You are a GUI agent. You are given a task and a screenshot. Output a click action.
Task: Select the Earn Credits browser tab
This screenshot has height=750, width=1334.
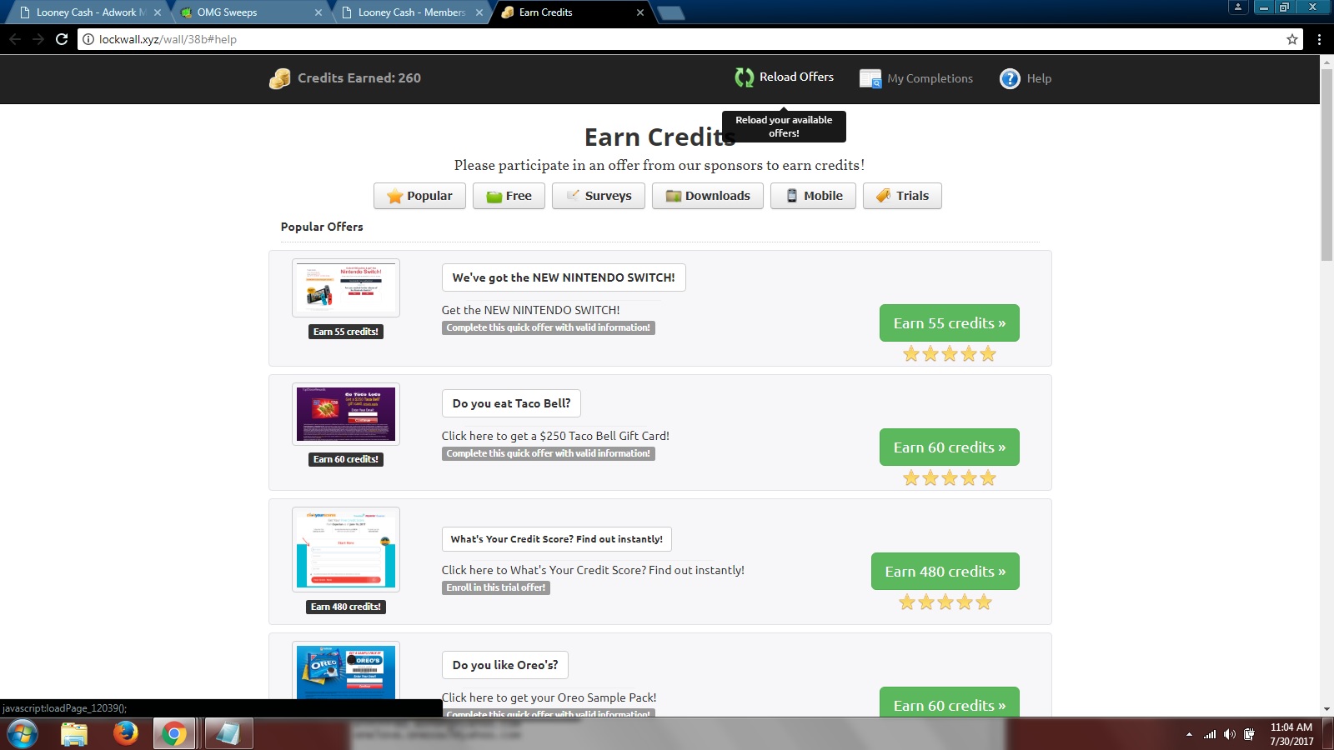pyautogui.click(x=572, y=12)
